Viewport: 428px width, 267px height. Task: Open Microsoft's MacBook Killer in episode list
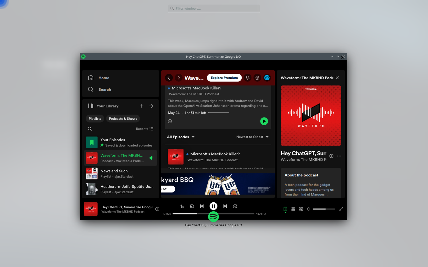click(x=215, y=154)
